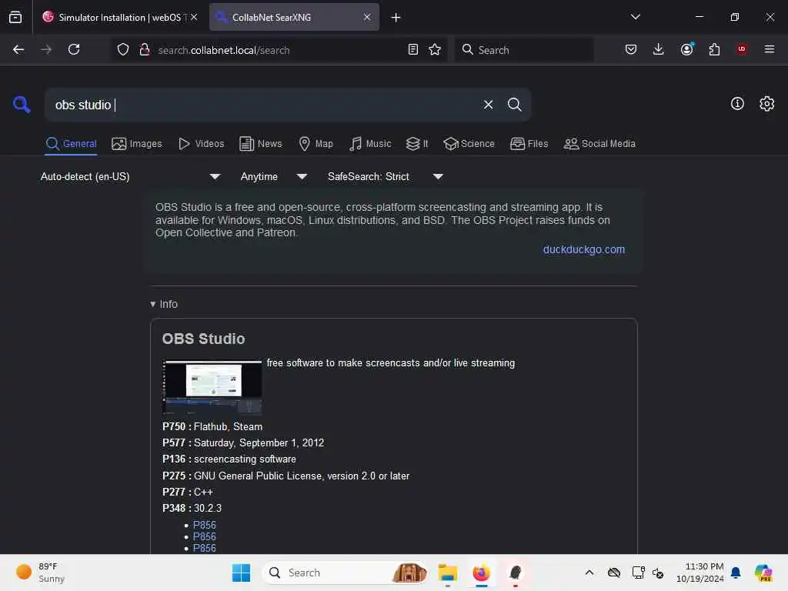Select the OBS Studio infobox heading
This screenshot has width=788, height=591.
(203, 339)
